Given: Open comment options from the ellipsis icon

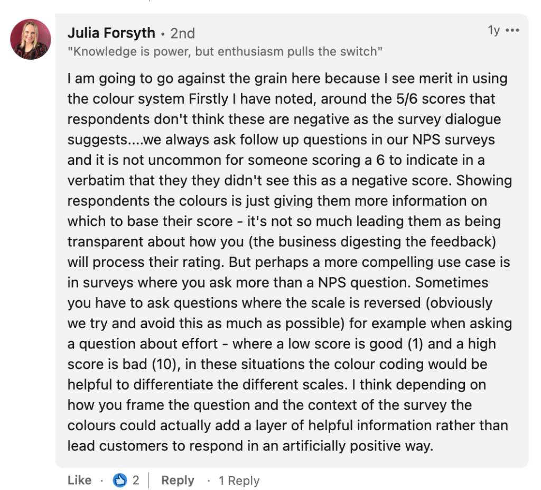Looking at the screenshot, I should 512,30.
